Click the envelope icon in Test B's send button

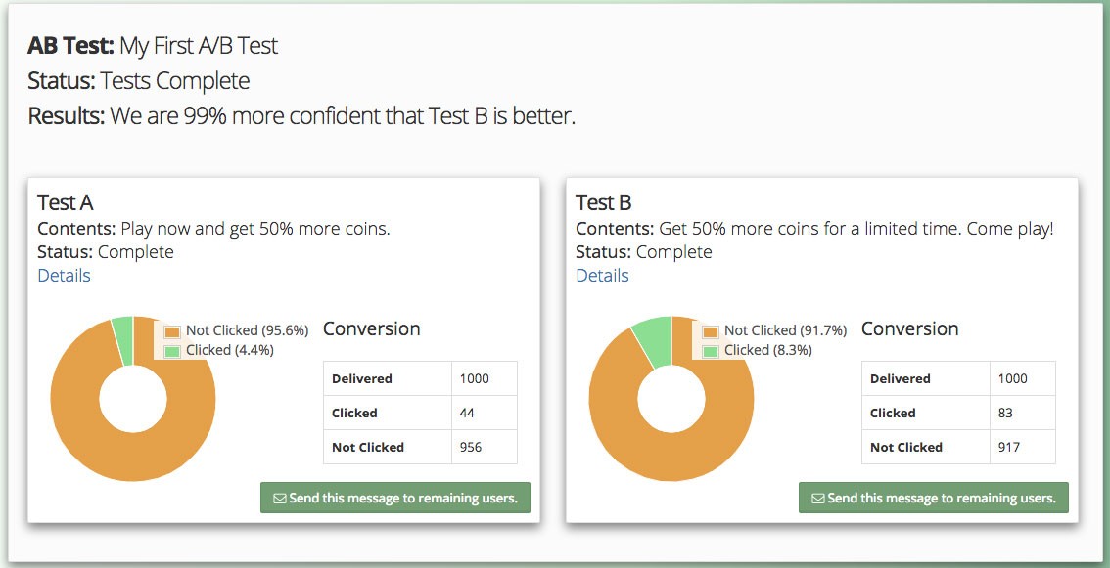(x=817, y=498)
